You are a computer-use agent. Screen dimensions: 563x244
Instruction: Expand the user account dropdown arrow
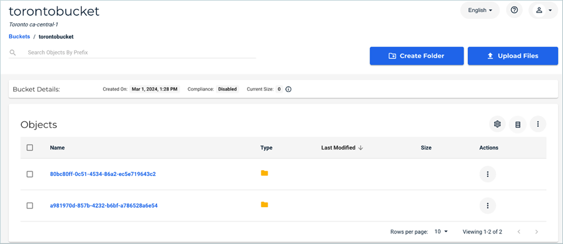550,11
